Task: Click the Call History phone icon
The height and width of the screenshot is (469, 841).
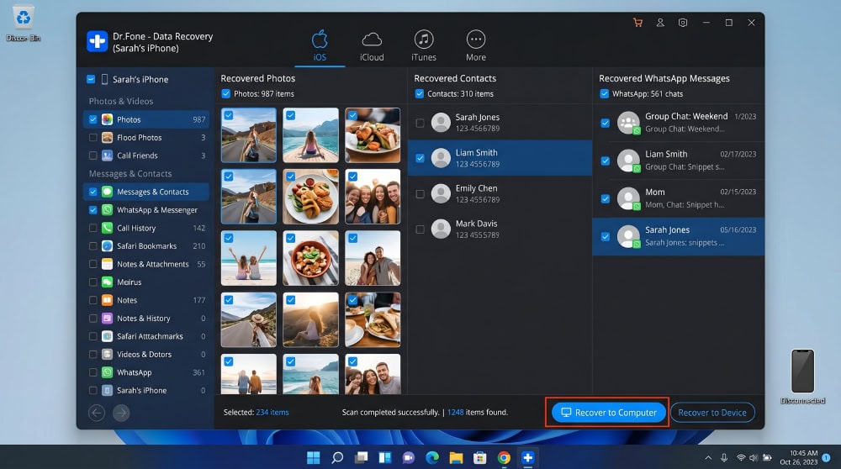Action: (x=108, y=228)
